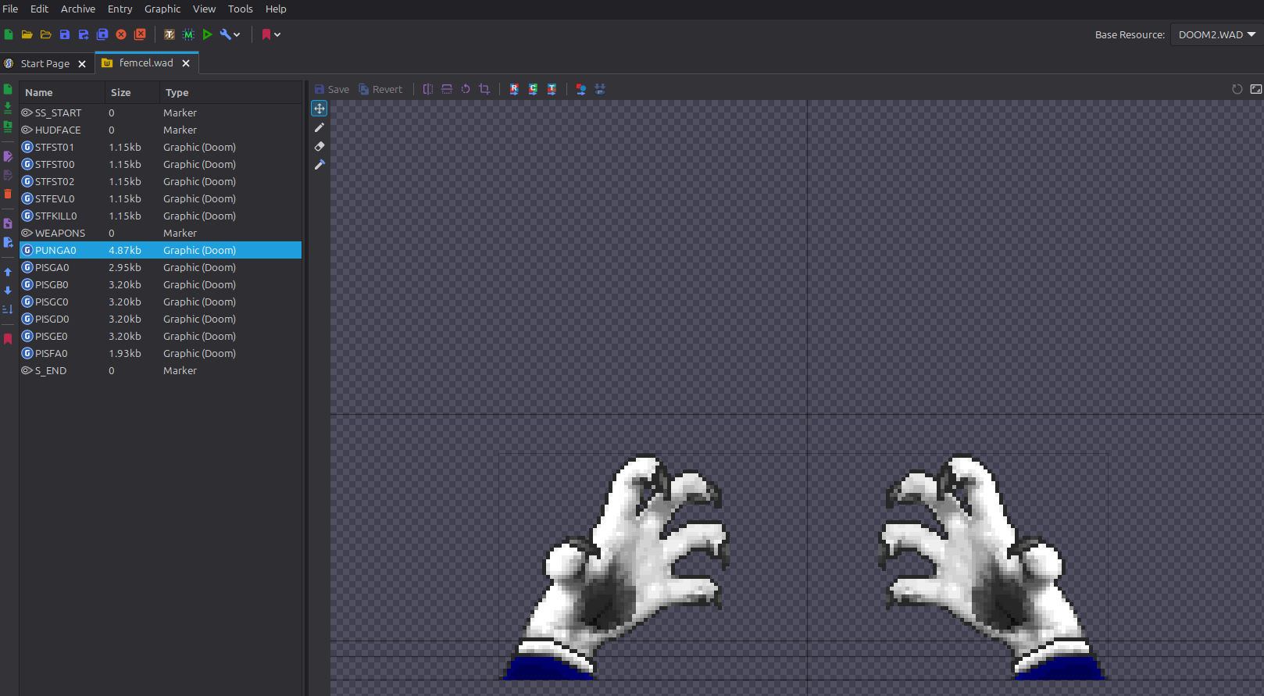1264x696 pixels.
Task: Open a directory using the outlined folder icon
Action: 46,34
